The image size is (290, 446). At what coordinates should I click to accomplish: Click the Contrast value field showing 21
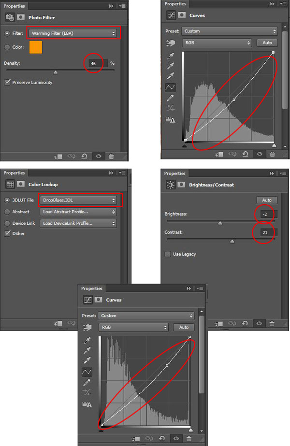pos(268,233)
